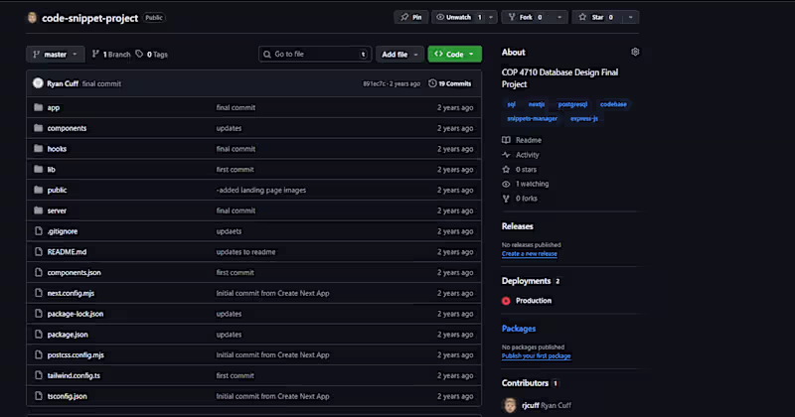795x417 pixels.
Task: Expand the master branch dropdown
Action: (55, 55)
